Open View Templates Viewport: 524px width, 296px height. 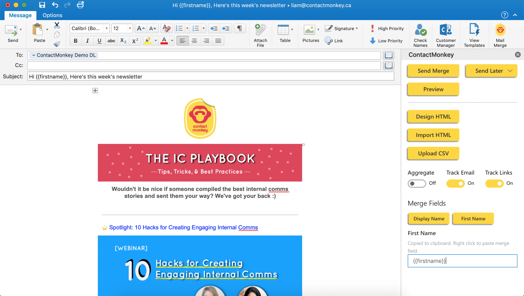coord(474,35)
